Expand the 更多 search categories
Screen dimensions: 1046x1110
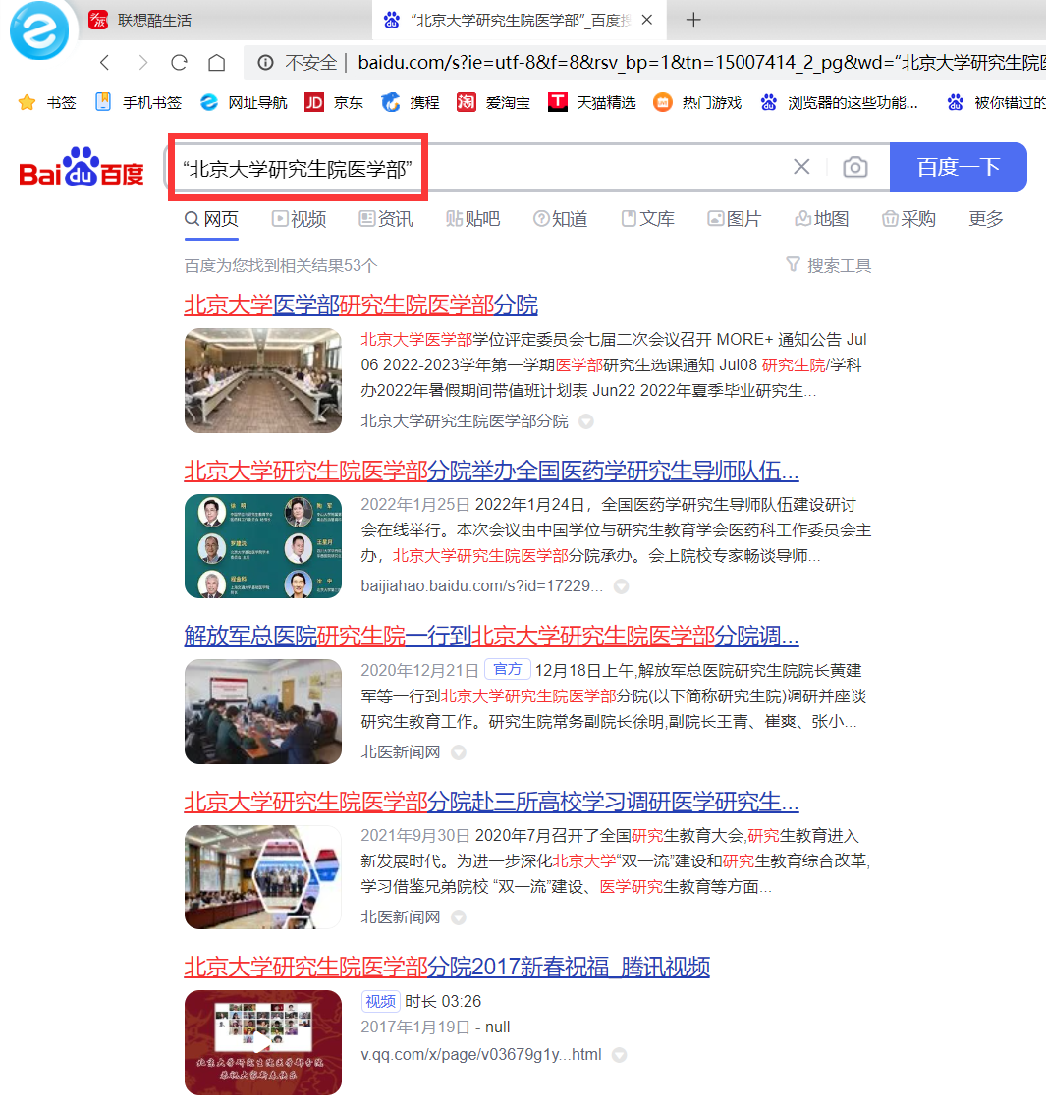coord(986,219)
